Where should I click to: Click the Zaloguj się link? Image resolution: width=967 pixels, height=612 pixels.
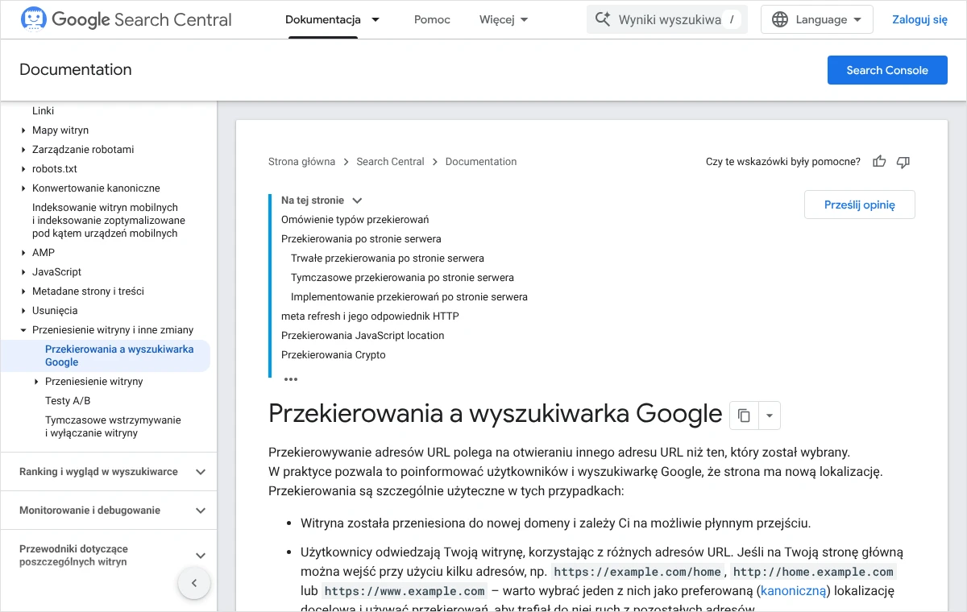click(x=919, y=19)
